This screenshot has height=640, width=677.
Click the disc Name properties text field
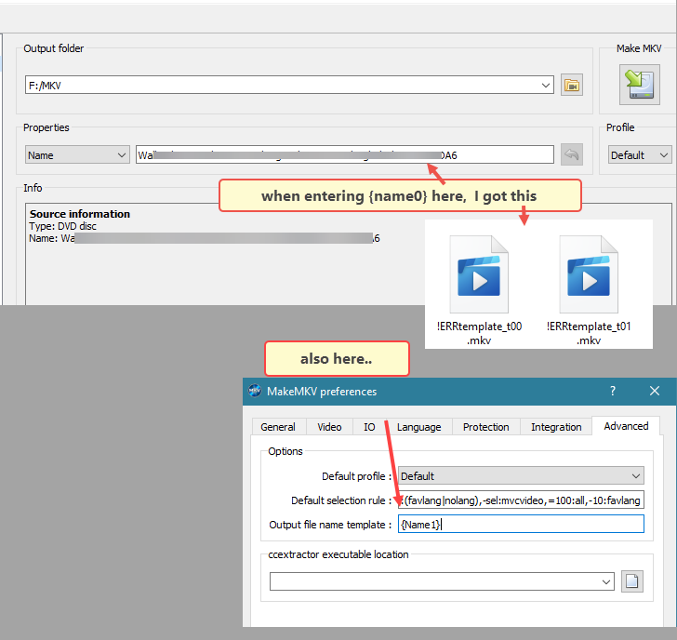pos(344,154)
